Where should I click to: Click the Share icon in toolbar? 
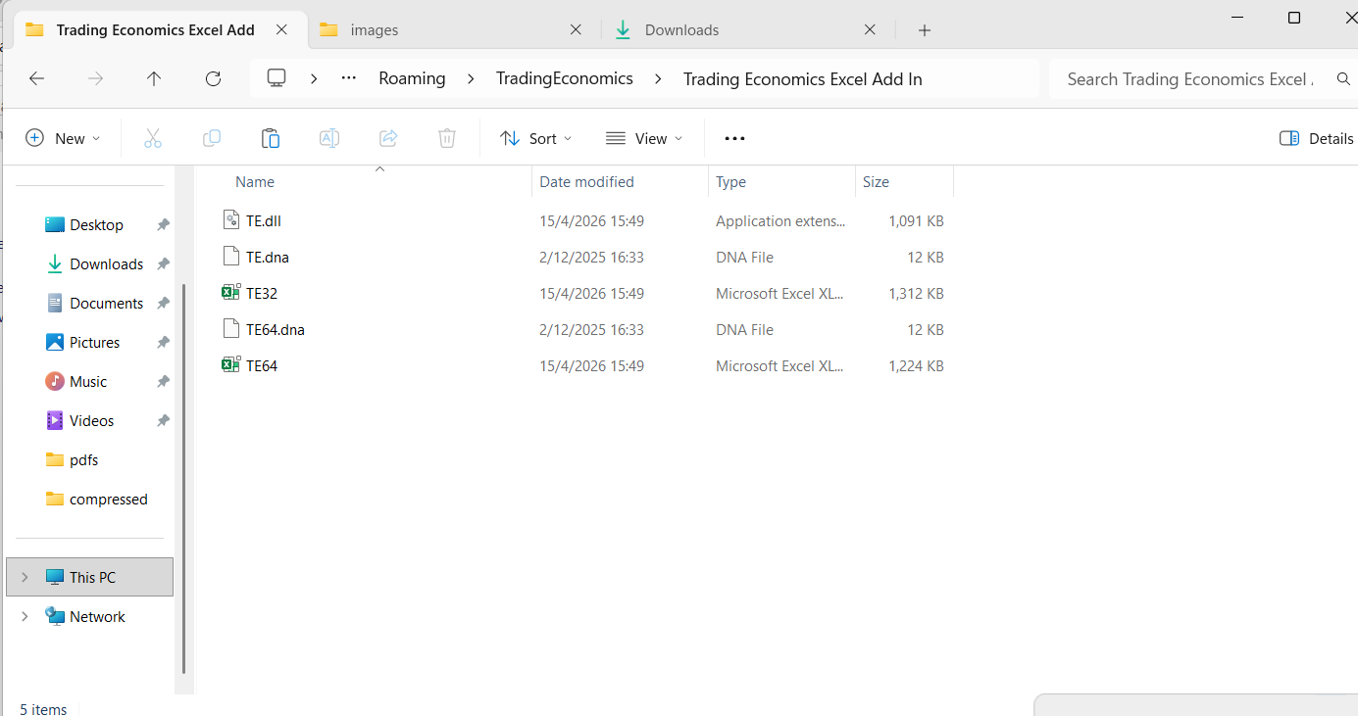[388, 138]
